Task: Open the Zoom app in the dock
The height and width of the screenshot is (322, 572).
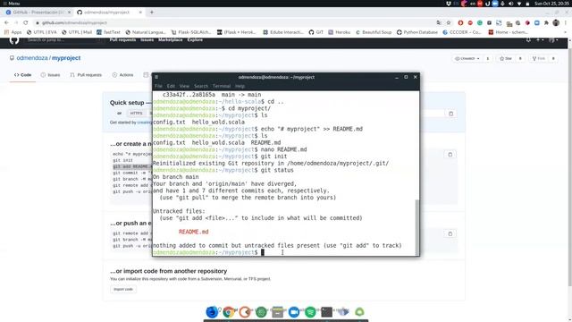Action: click(x=294, y=312)
